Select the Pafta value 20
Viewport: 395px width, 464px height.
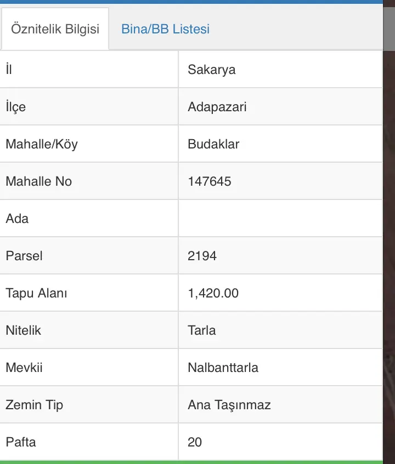point(195,442)
